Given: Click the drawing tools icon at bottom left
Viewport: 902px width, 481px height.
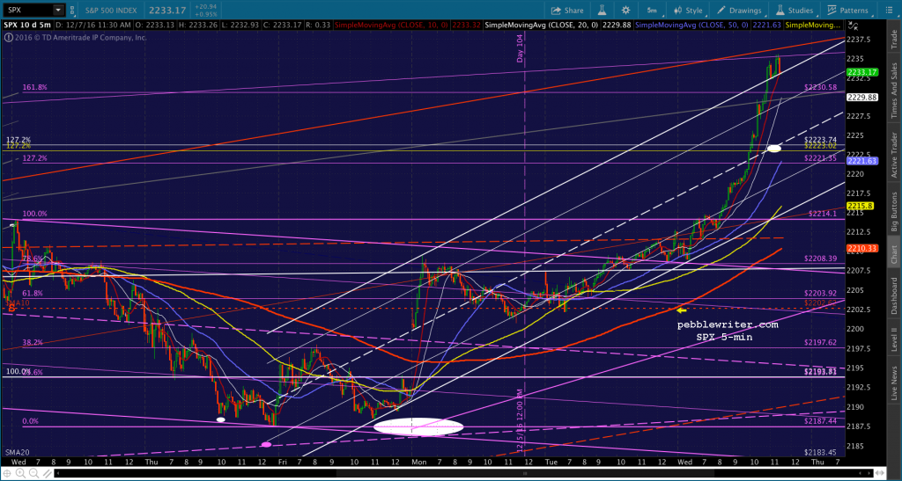Looking at the screenshot, I should point(48,474).
